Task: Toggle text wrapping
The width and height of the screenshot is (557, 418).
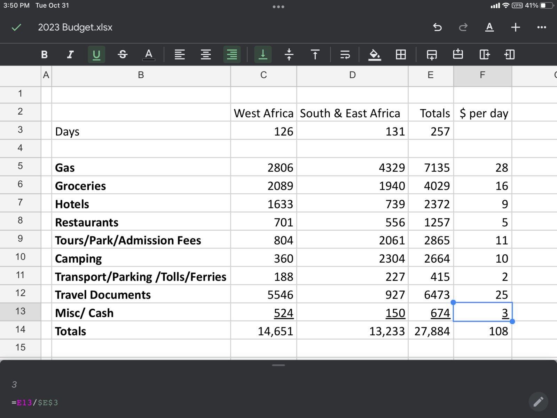Action: [x=345, y=54]
